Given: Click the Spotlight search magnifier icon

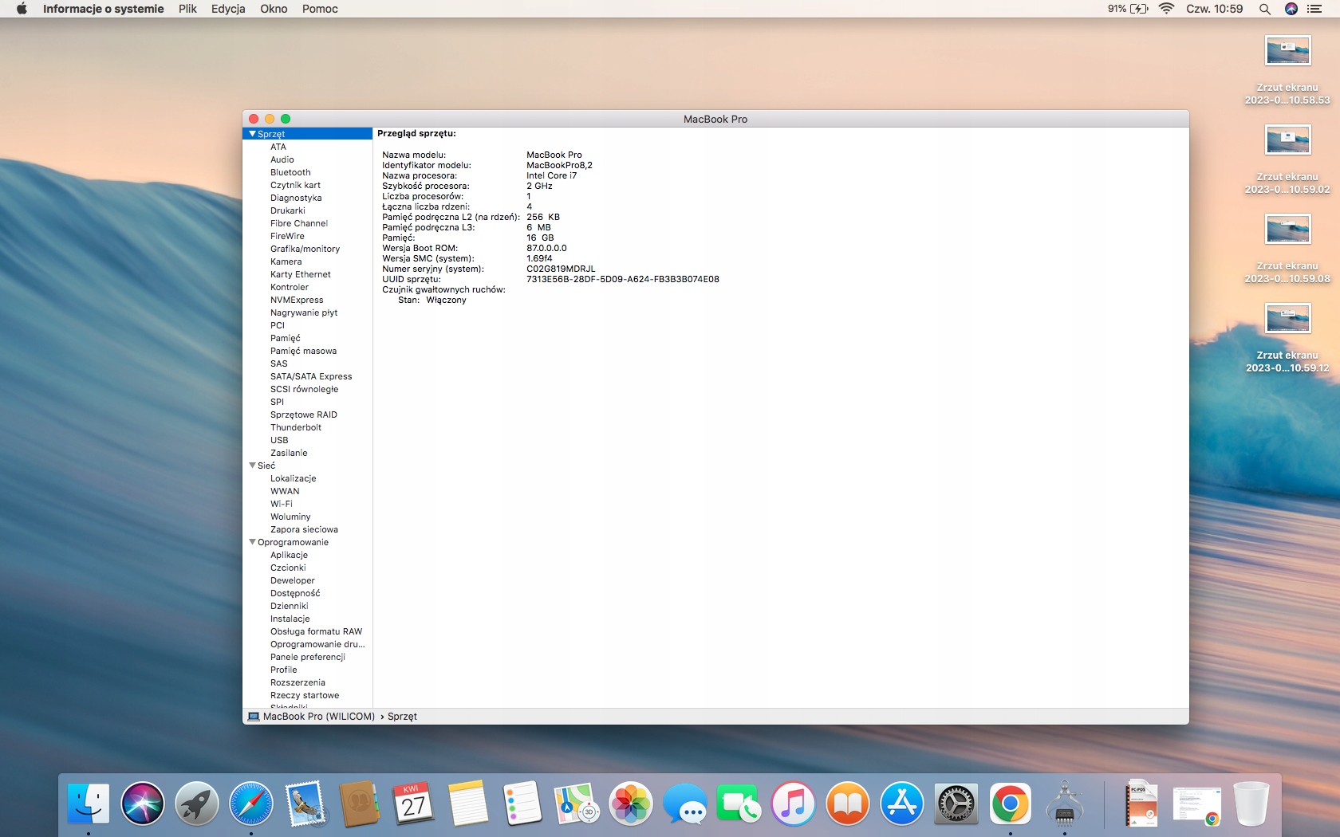Looking at the screenshot, I should (x=1264, y=9).
